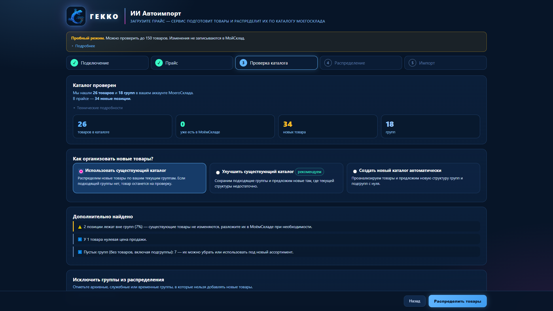Viewport: 553px width, 311px height.
Task: Click the 18 групп stat card
Action: point(431,126)
